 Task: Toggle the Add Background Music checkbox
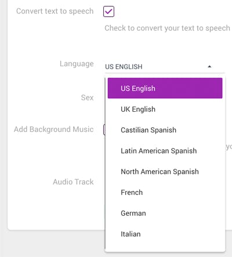[x=104, y=130]
